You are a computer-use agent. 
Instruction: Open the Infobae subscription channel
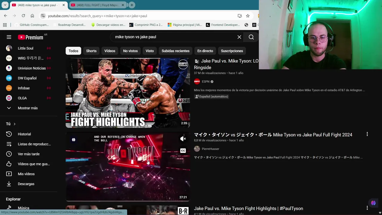pyautogui.click(x=28, y=88)
